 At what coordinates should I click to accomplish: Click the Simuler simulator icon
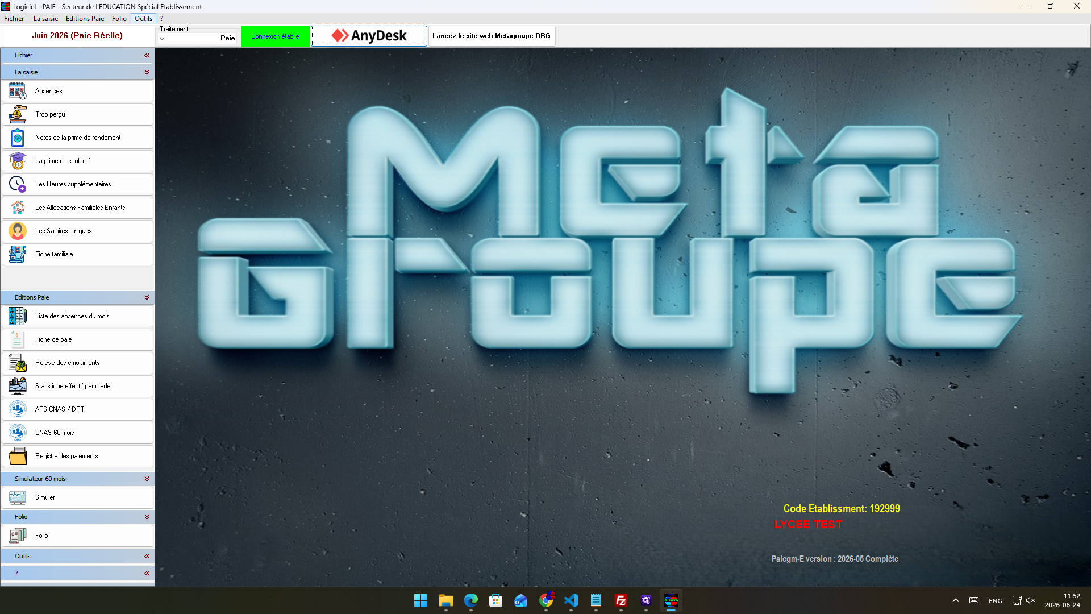[x=18, y=497]
